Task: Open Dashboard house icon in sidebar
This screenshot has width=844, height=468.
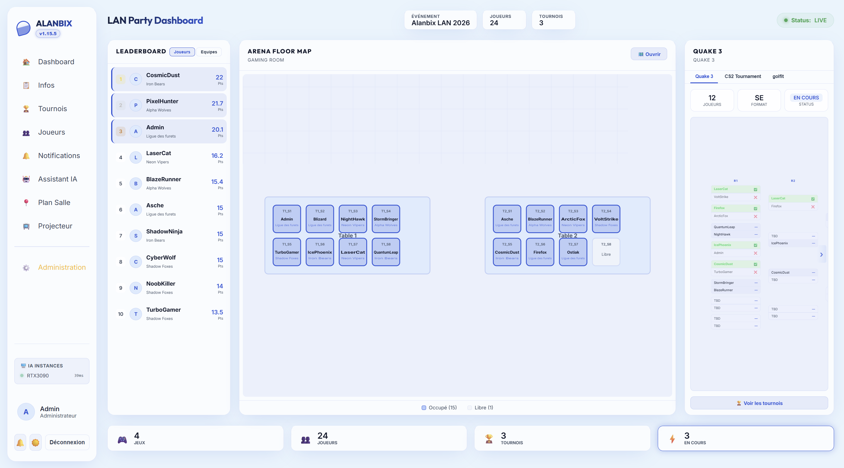Action: (26, 62)
